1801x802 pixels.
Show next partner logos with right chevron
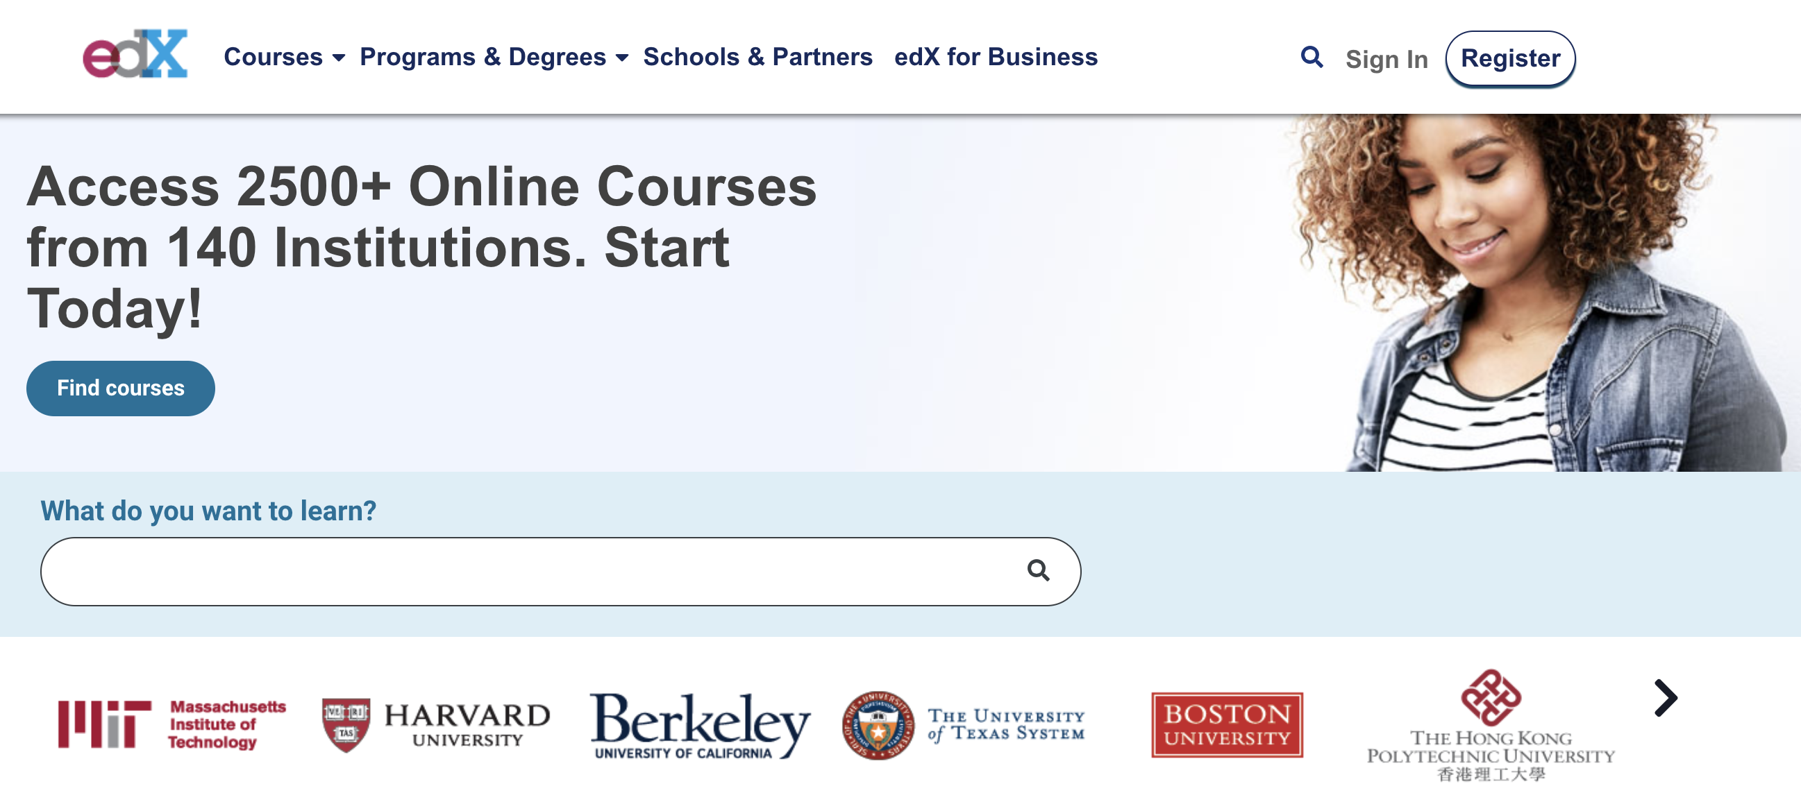(1666, 698)
